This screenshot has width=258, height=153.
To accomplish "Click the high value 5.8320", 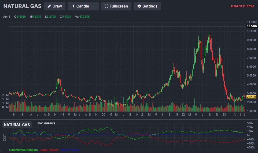I will (x=36, y=17).
